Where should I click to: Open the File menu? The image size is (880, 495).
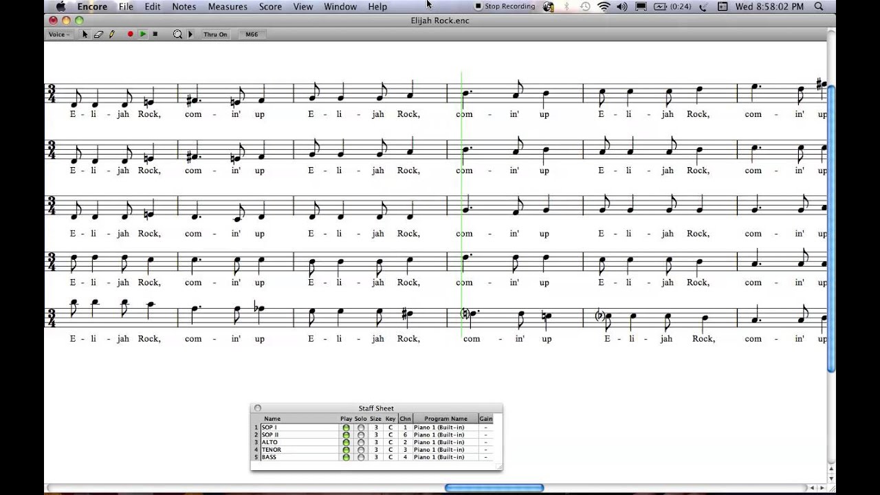pyautogui.click(x=126, y=6)
